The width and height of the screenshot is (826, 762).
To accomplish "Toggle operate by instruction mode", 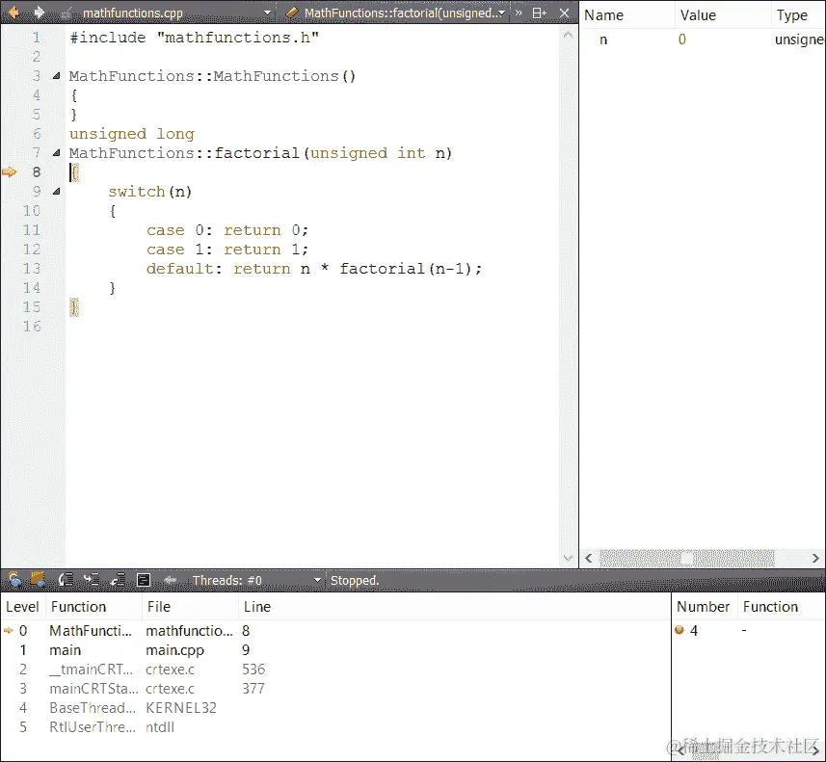I will [144, 580].
